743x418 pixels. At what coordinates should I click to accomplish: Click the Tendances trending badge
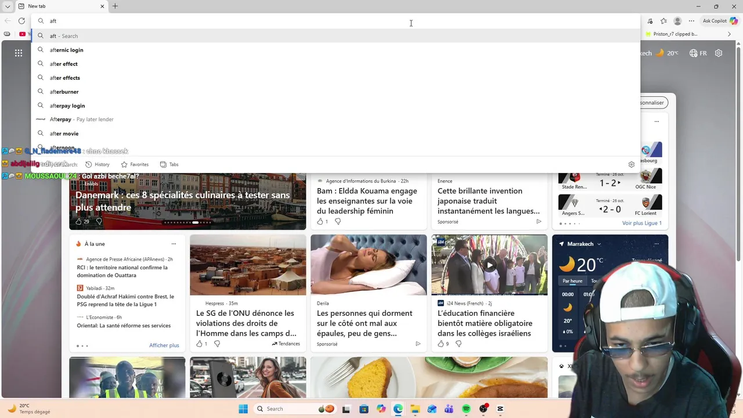[x=286, y=344]
